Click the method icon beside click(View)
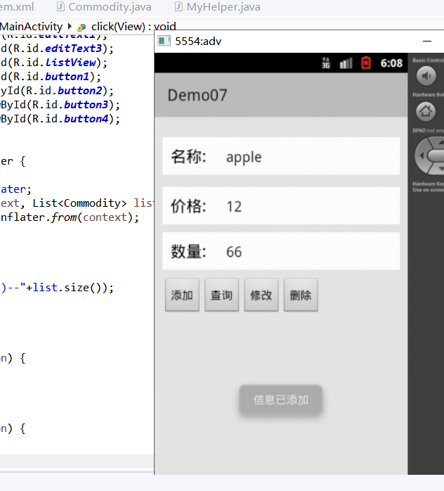 coord(81,27)
